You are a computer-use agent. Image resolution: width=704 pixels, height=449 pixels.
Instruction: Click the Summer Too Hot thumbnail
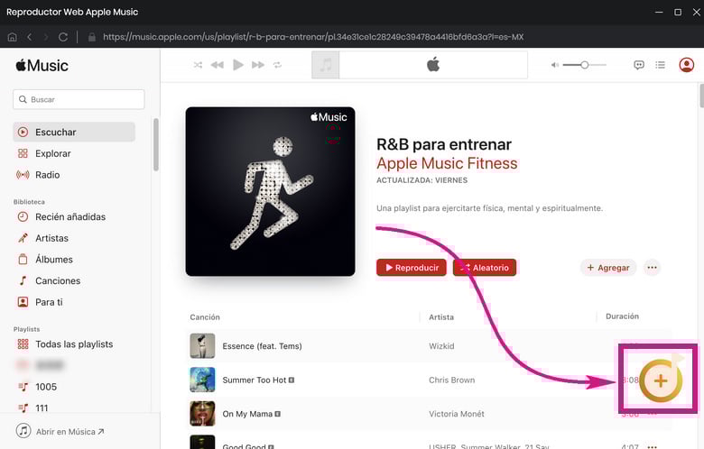pyautogui.click(x=202, y=380)
